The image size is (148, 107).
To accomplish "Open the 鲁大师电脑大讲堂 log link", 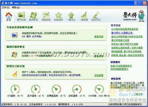I will (x=120, y=40).
